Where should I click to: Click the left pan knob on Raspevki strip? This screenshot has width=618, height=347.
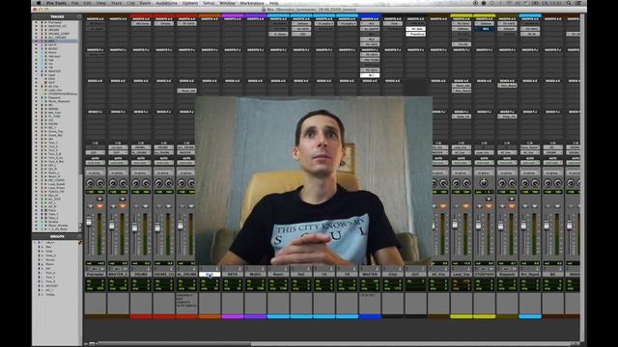click(502, 183)
